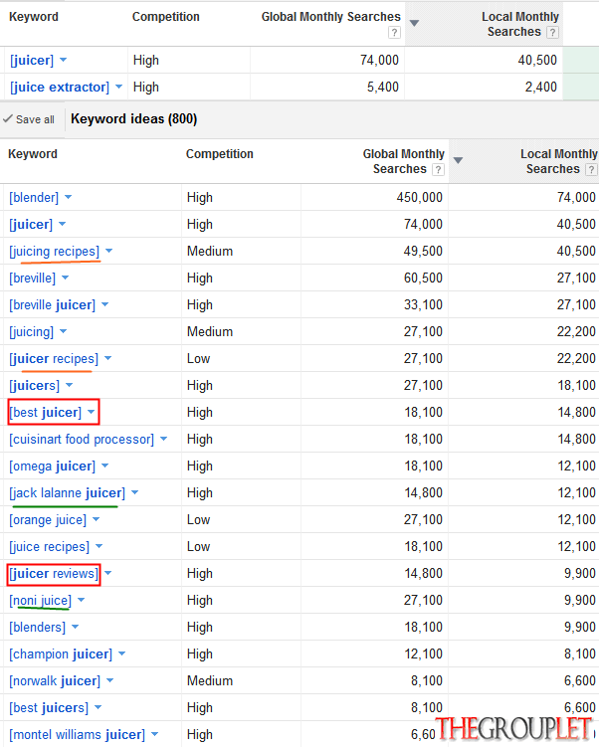Click the [cuisinart food processor] keyword link
The height and width of the screenshot is (747, 599).
click(82, 440)
